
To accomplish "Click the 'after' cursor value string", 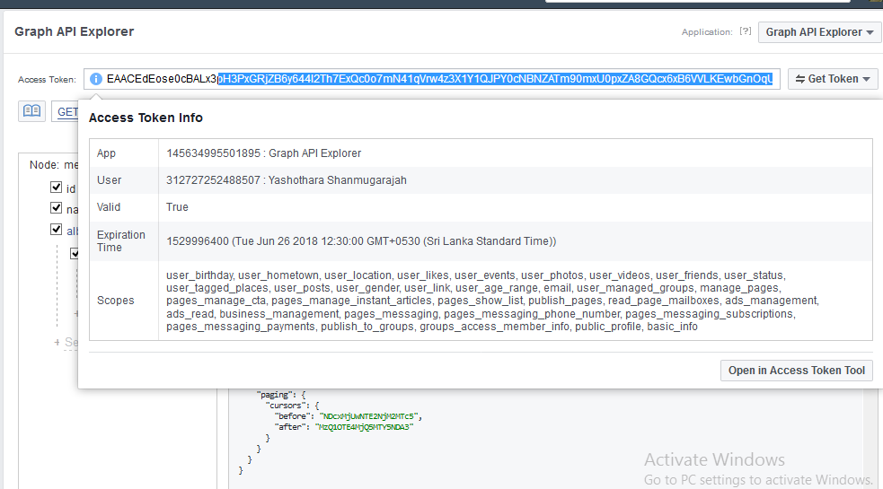I will coord(365,427).
